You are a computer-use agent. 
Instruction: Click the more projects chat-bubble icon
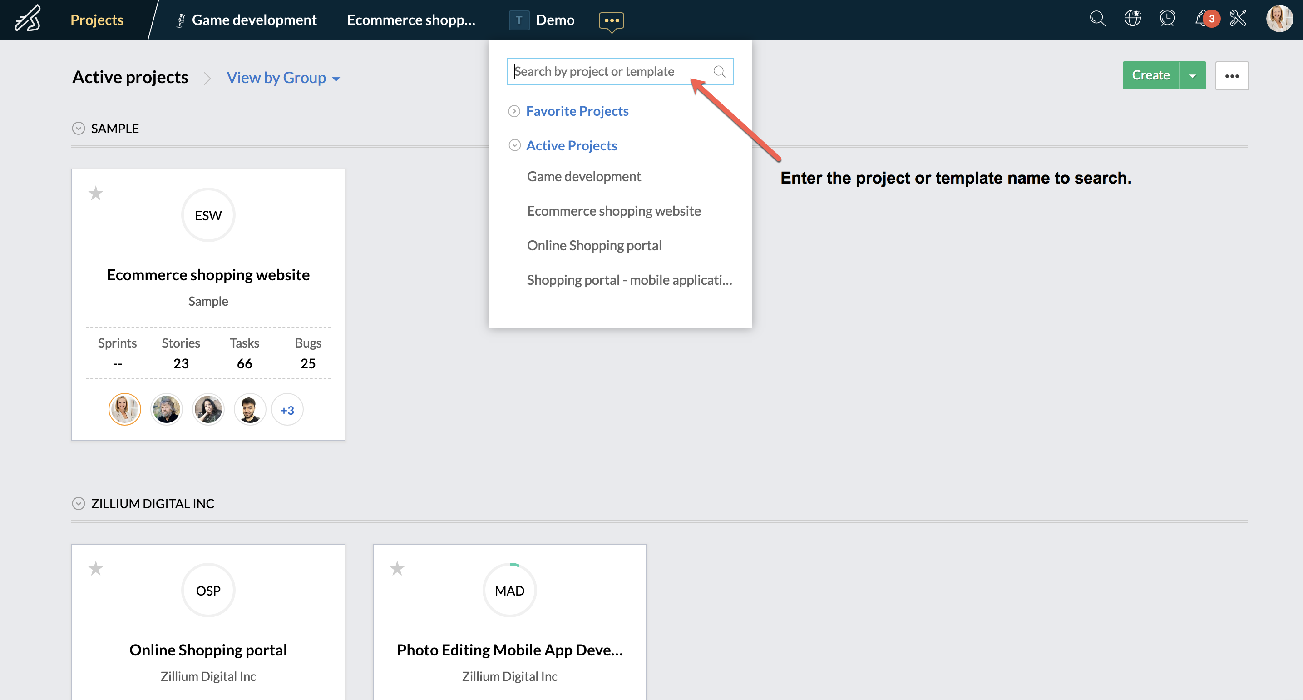point(611,21)
